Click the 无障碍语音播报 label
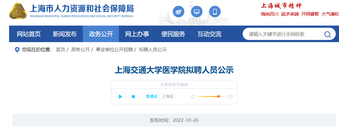 (x=174, y=84)
